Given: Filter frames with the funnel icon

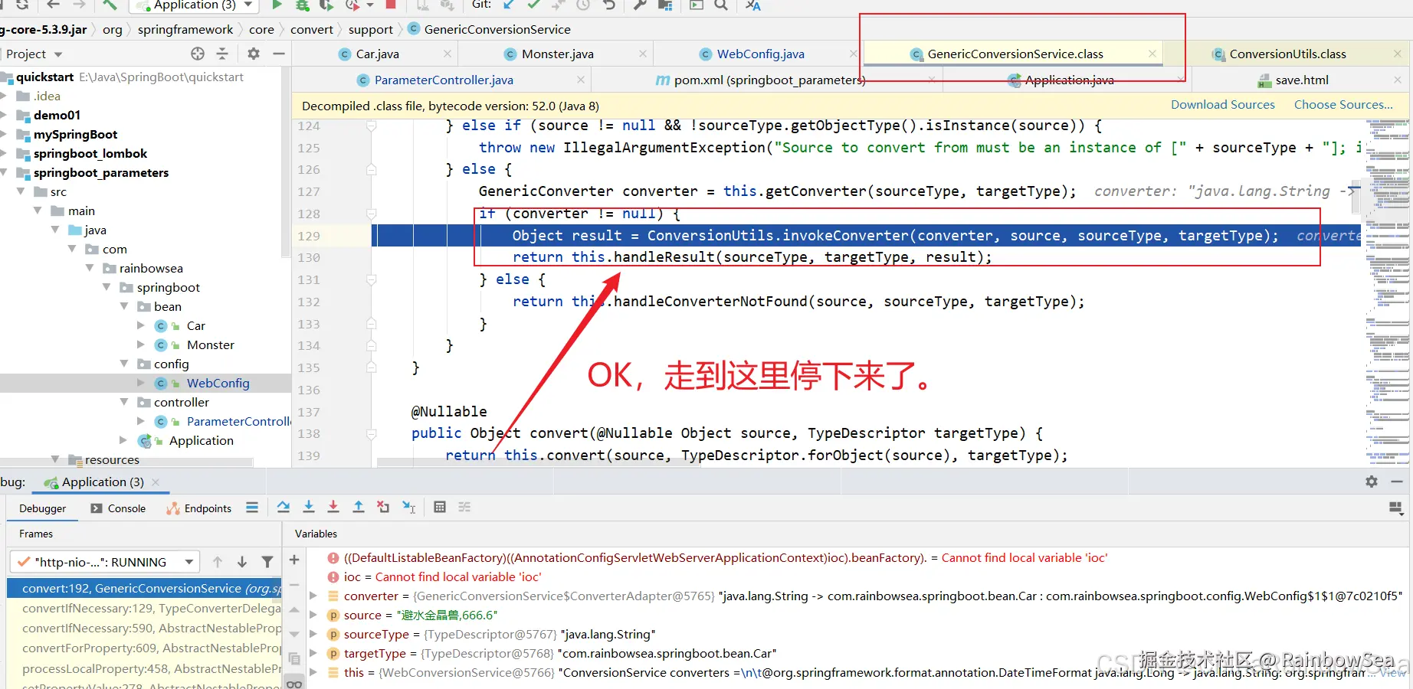Looking at the screenshot, I should click(267, 562).
